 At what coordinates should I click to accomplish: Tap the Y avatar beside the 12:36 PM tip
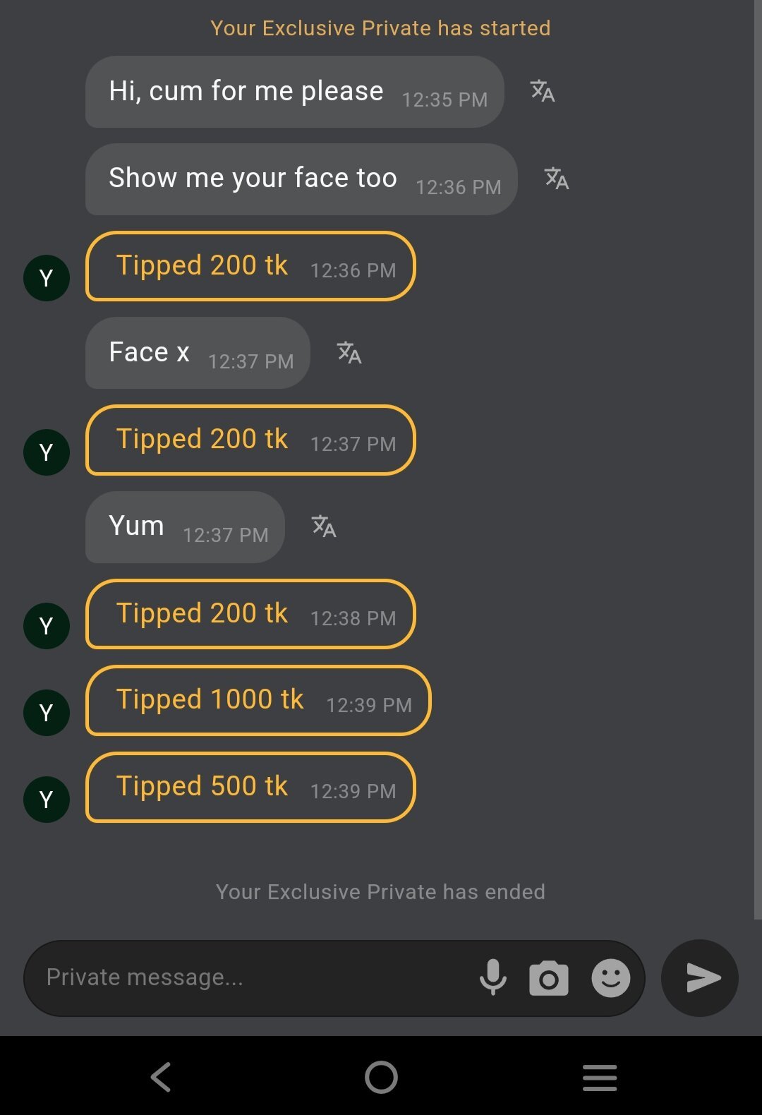point(47,278)
